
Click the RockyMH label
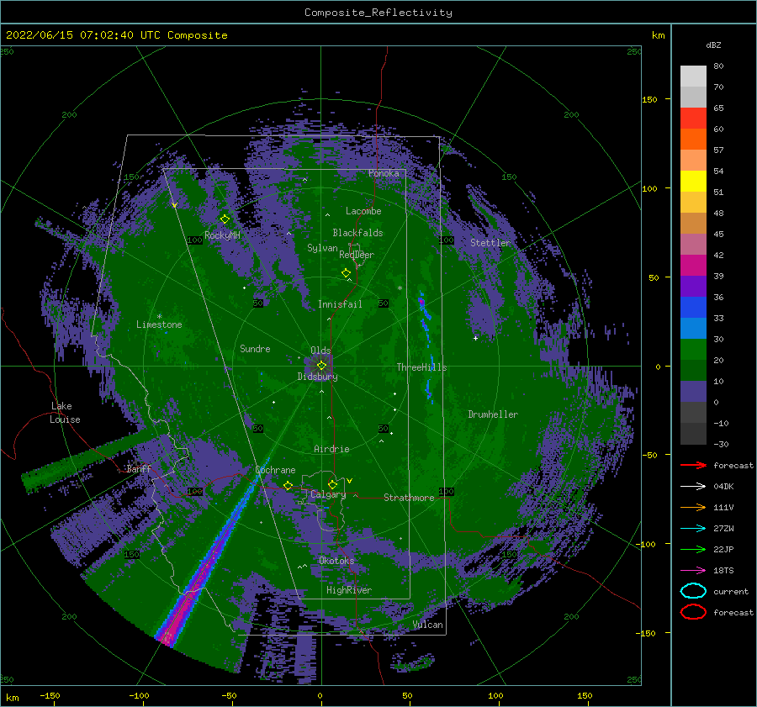point(223,235)
